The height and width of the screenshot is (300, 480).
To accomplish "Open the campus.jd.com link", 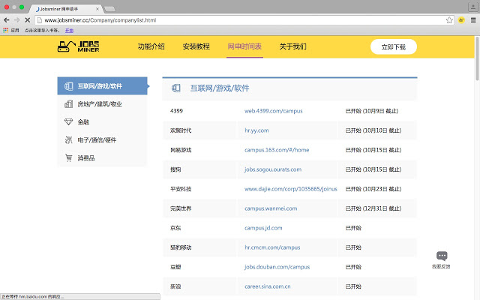I will [263, 228].
